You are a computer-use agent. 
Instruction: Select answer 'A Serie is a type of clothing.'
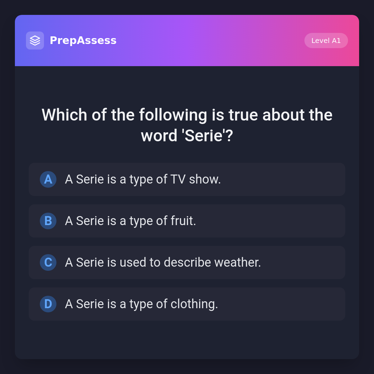[x=141, y=304]
